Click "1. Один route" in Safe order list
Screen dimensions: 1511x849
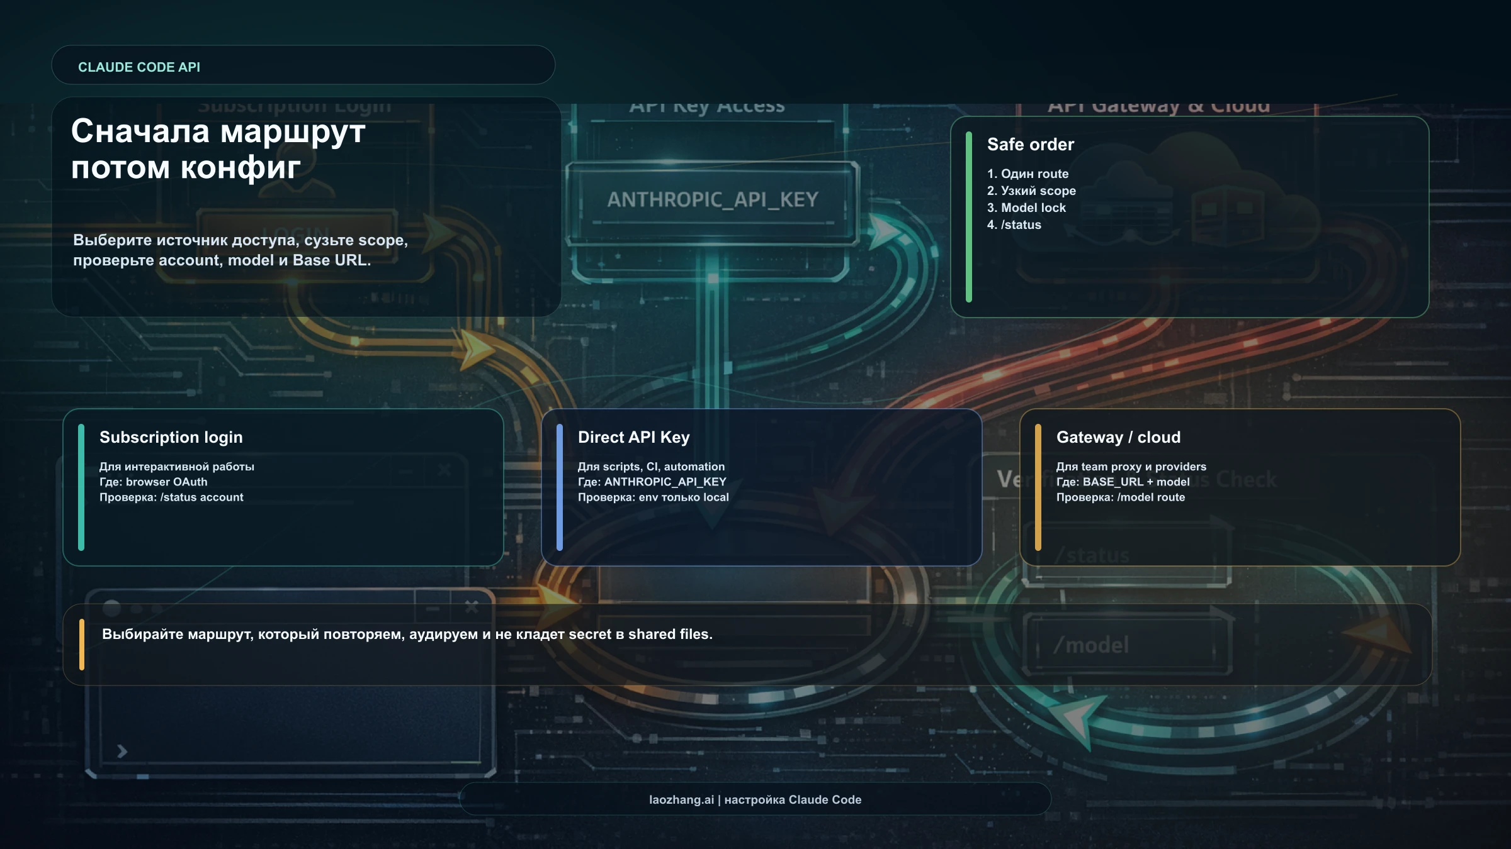(x=1027, y=174)
